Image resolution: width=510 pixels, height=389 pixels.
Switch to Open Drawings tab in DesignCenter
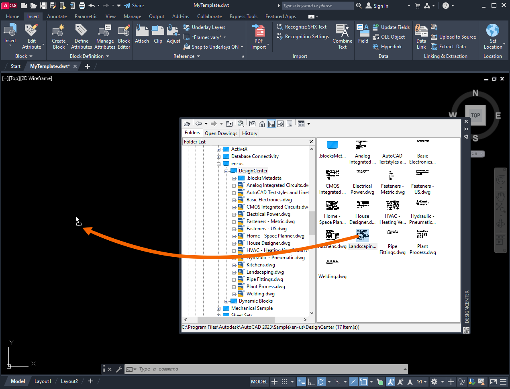click(x=221, y=133)
